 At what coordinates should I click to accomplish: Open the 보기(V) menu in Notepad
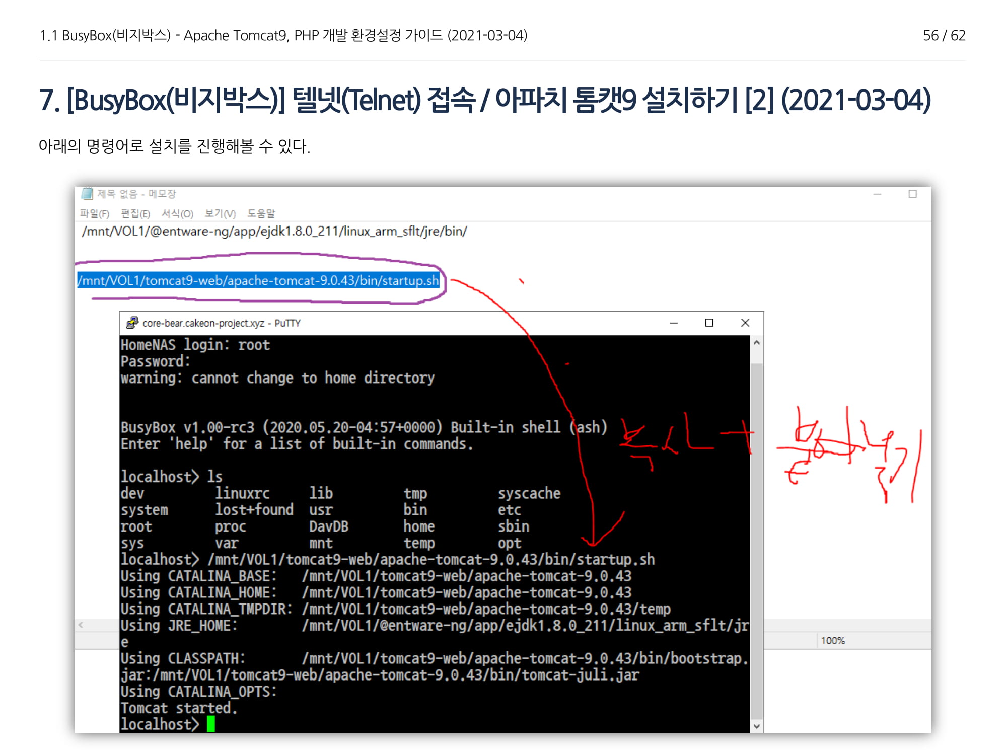[220, 214]
